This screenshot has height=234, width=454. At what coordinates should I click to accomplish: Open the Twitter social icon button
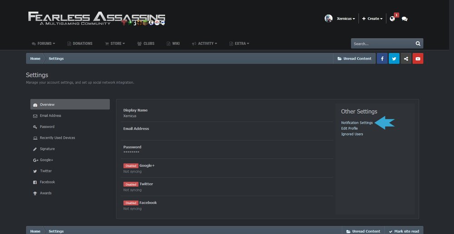coord(394,59)
